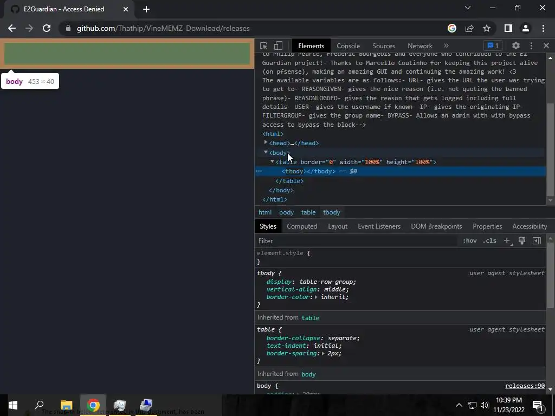Open DevTools customize three-dot menu
The image size is (555, 416).
[531, 45]
